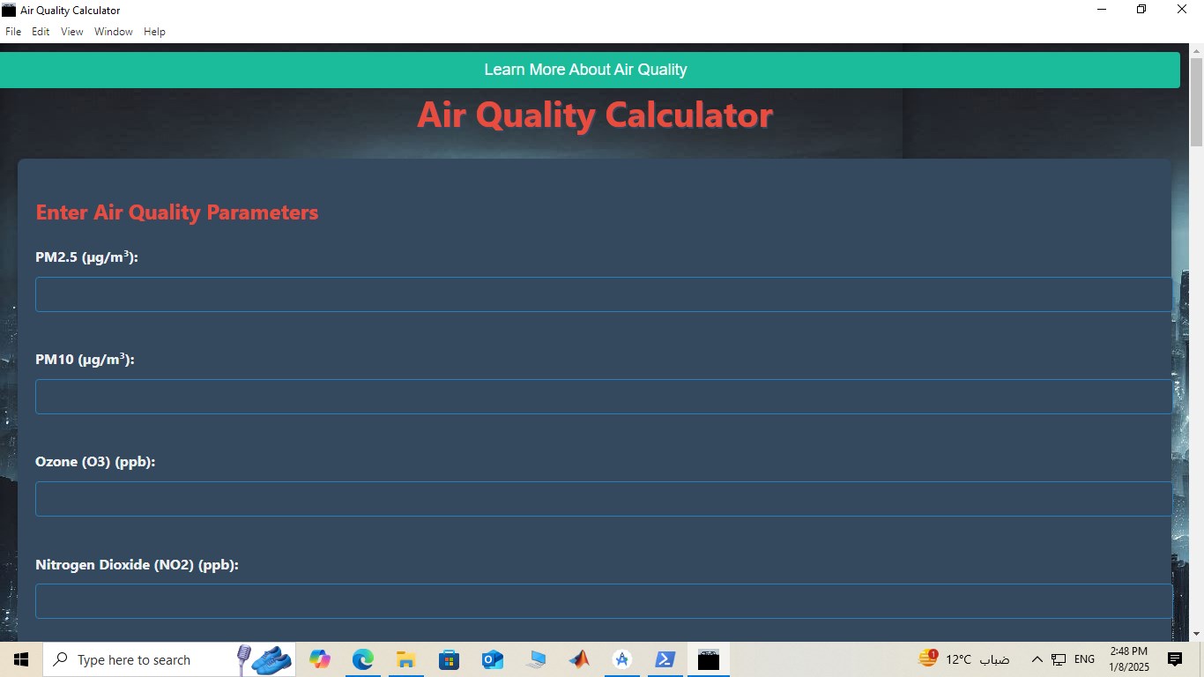Screen dimensions: 1204x677
Task: Open Microsoft Edge from the taskbar
Action: 362,658
